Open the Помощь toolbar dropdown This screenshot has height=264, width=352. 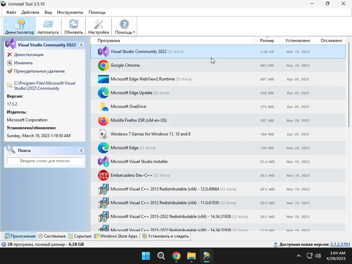click(x=125, y=26)
